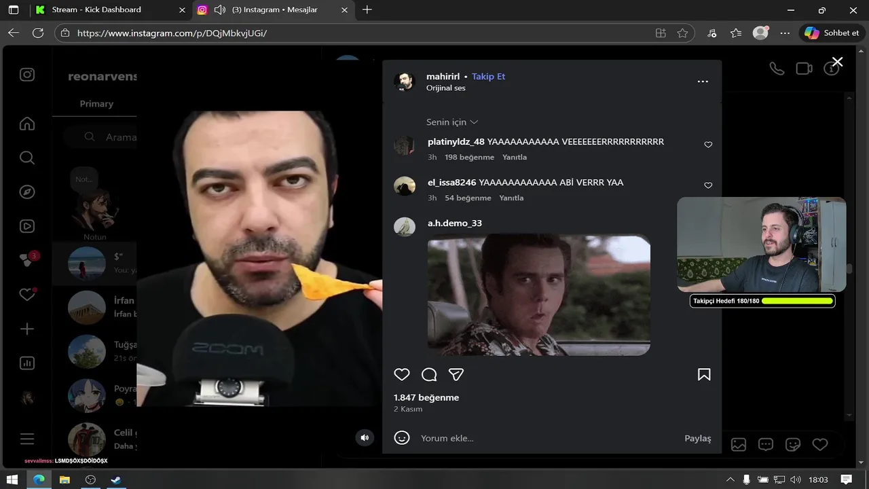Image resolution: width=869 pixels, height=489 pixels.
Task: Click the Yorum ekle comment field
Action: click(x=549, y=438)
